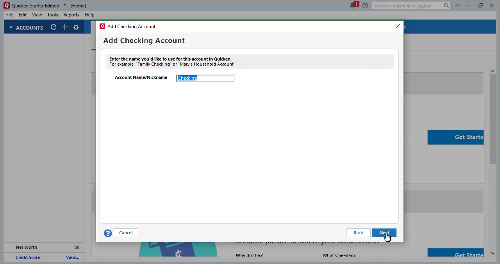Click the lower Get Started button
This screenshot has width=500, height=264.
pyautogui.click(x=455, y=252)
